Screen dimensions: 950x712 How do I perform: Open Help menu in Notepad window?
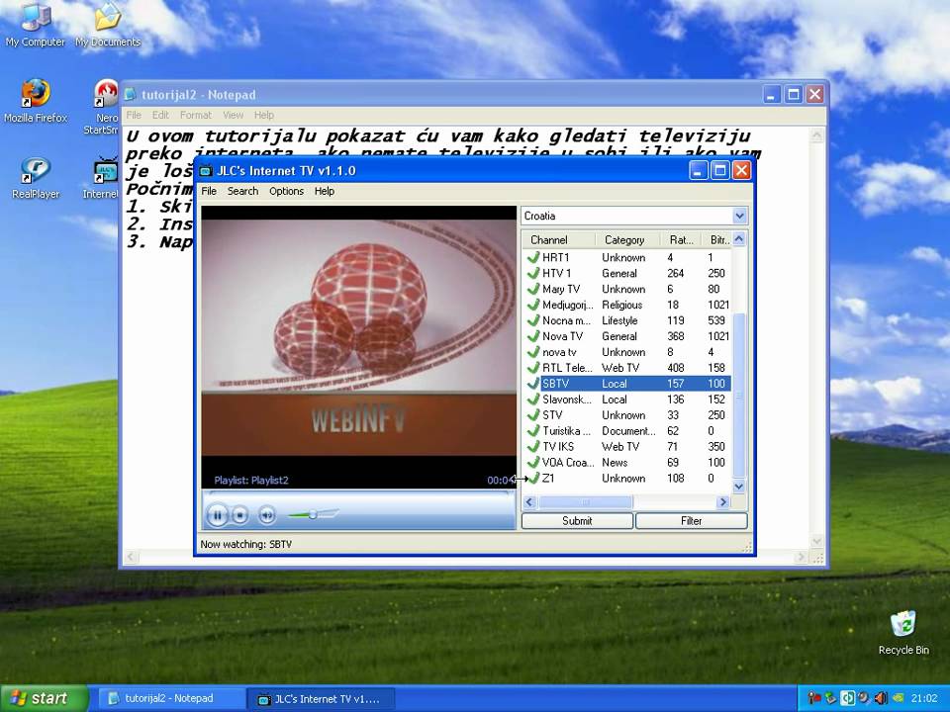tap(263, 115)
